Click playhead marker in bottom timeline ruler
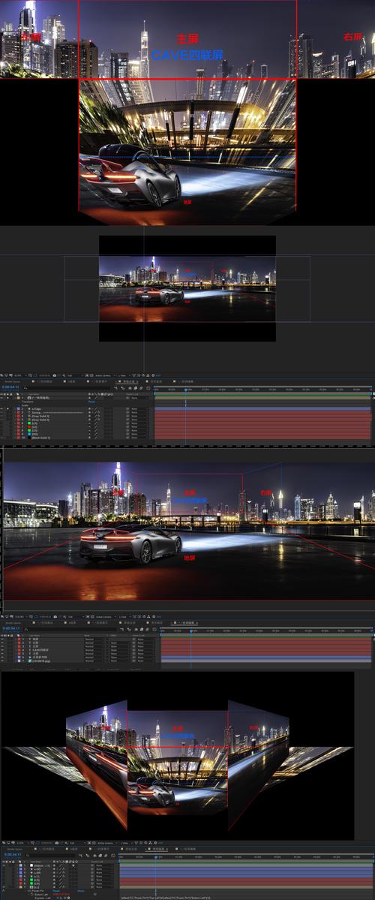Viewport: 375px width, 900px height. pos(155,857)
